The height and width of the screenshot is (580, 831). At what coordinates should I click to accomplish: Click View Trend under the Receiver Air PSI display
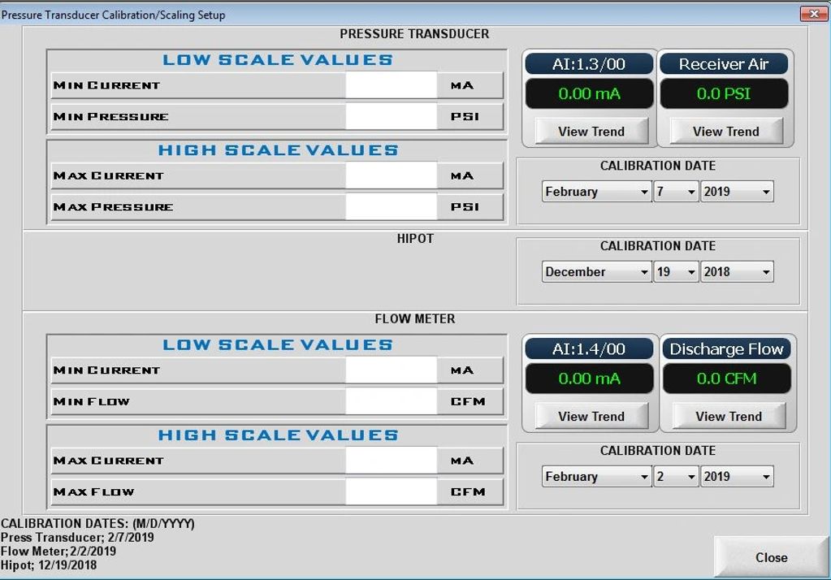coord(724,131)
